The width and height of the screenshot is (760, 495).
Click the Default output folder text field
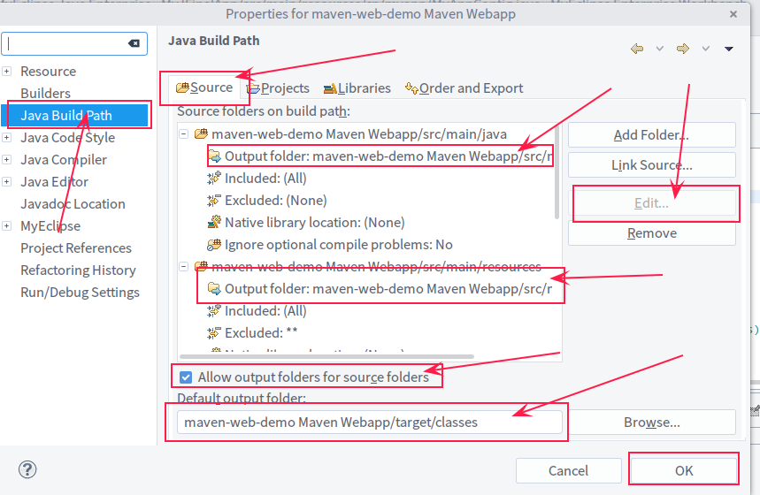coord(369,423)
